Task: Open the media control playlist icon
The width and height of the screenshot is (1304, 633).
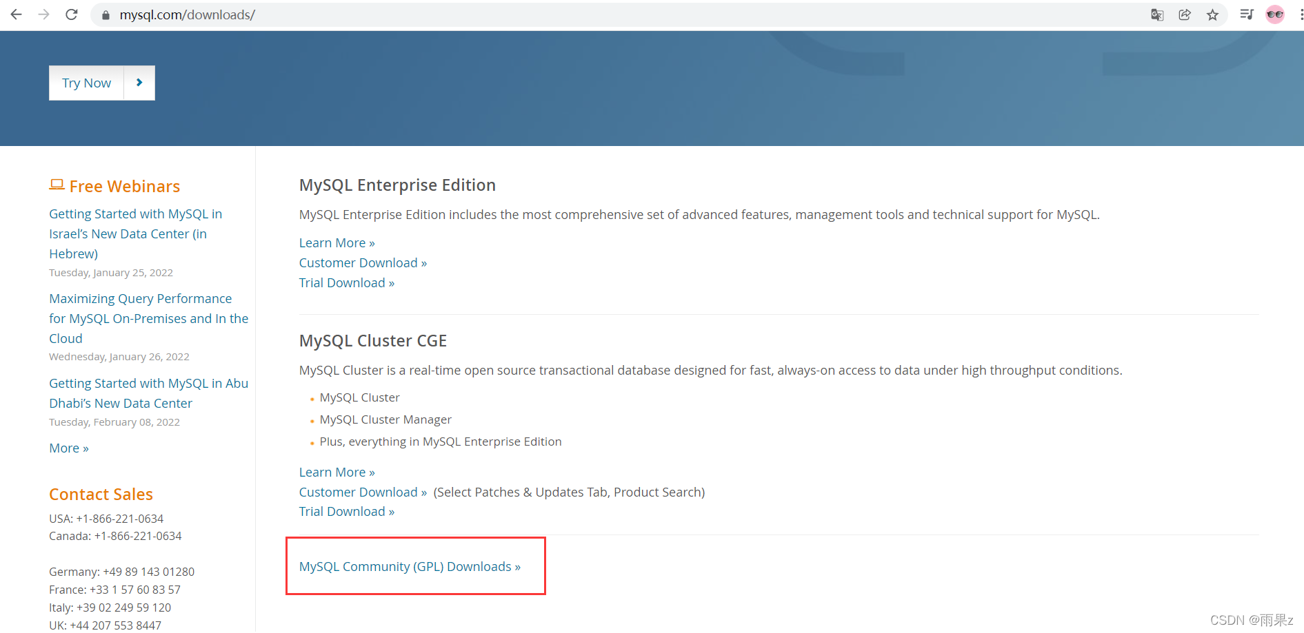Action: [x=1246, y=14]
